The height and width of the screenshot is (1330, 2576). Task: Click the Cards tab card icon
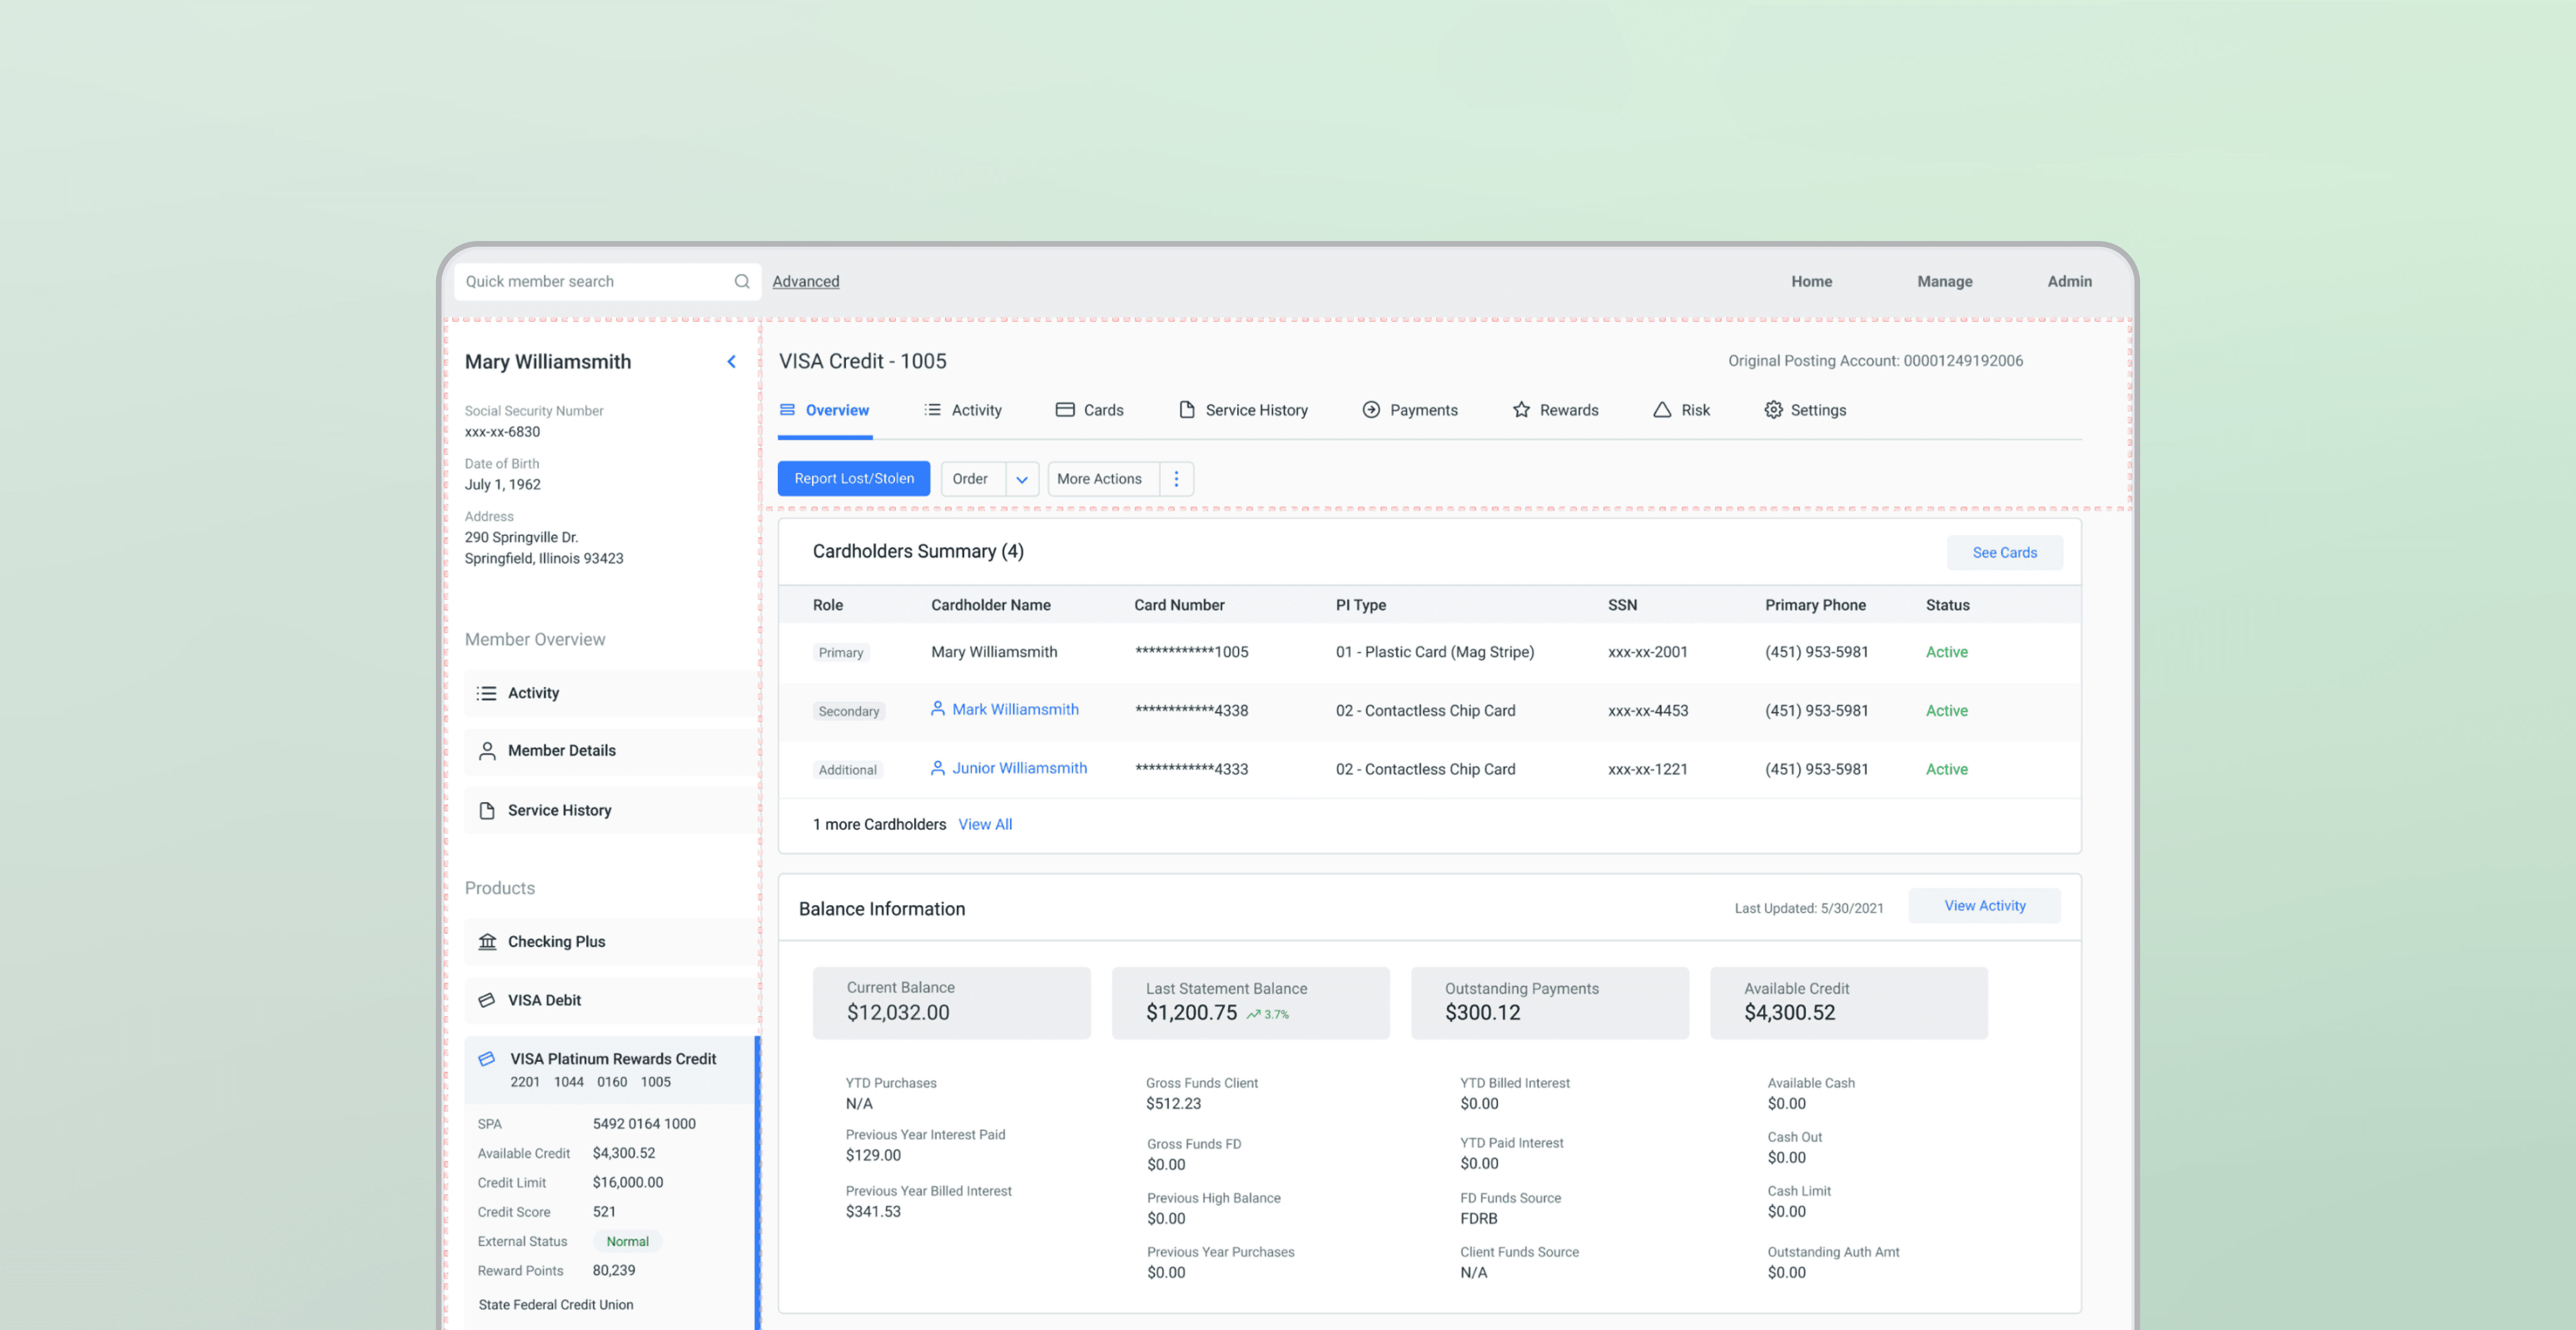1065,410
